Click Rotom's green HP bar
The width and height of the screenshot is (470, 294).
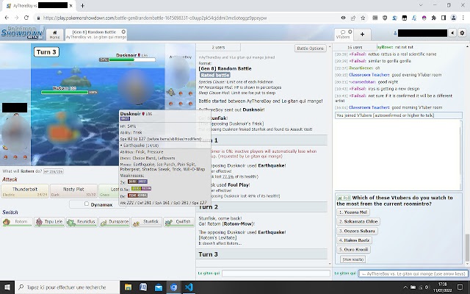click(65, 93)
